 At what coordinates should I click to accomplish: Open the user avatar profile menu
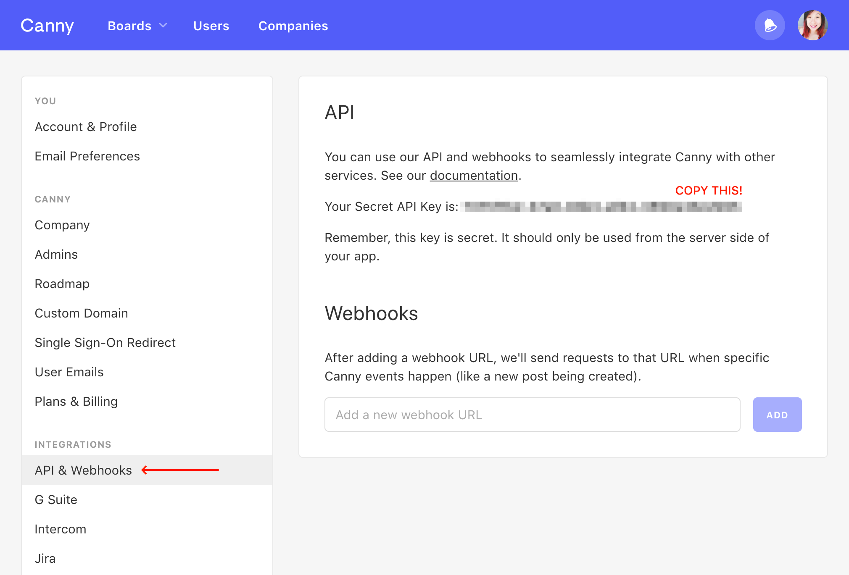click(812, 26)
